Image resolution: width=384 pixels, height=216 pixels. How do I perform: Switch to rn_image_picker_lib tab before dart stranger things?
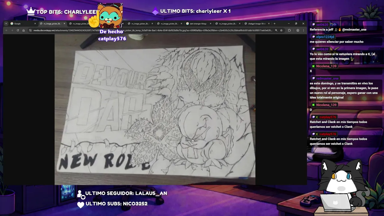point(169,24)
